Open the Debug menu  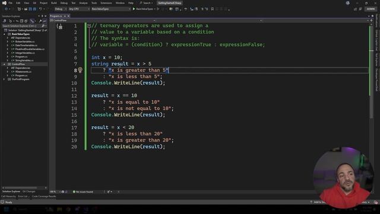[64, 3]
